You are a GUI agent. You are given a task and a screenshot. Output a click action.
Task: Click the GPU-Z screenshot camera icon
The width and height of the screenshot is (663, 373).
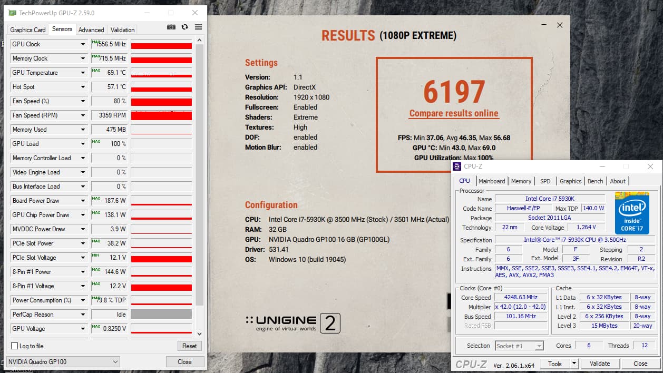(171, 27)
